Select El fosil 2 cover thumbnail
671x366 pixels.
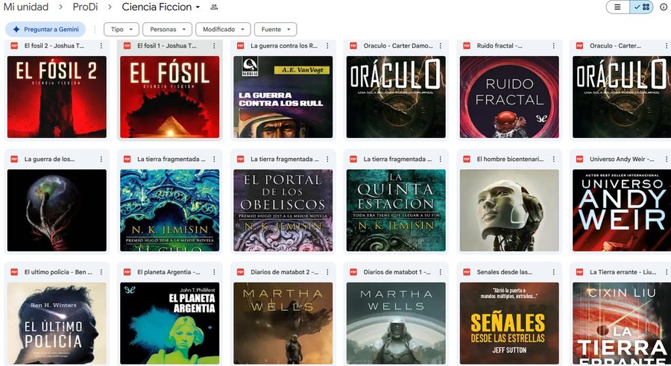click(x=57, y=97)
